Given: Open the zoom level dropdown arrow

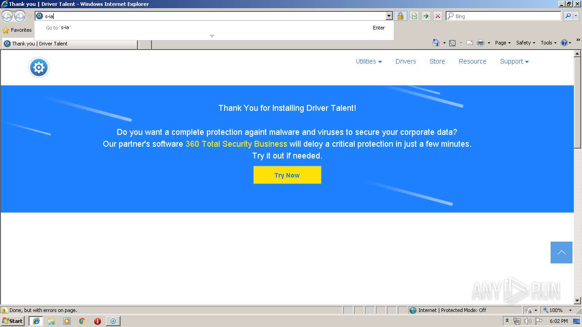Looking at the screenshot, I should click(570, 310).
